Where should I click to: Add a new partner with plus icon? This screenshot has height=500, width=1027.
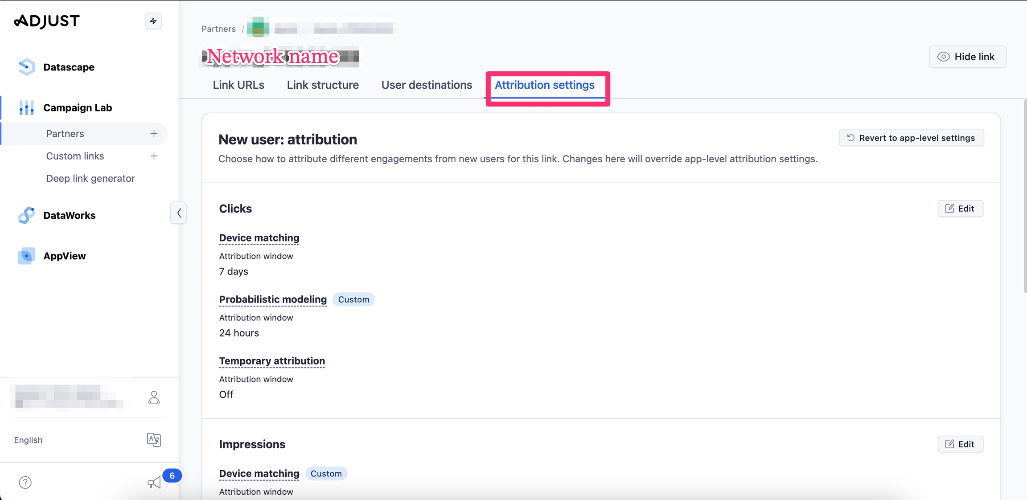click(x=154, y=134)
